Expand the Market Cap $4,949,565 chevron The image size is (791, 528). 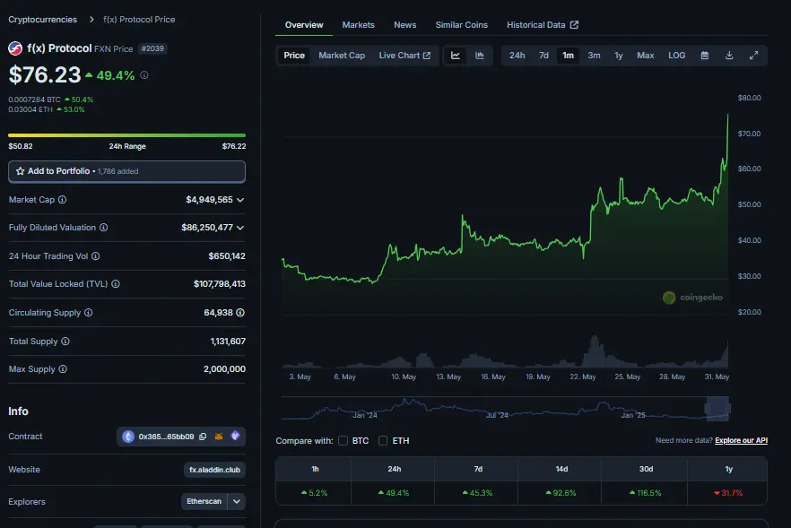[240, 200]
